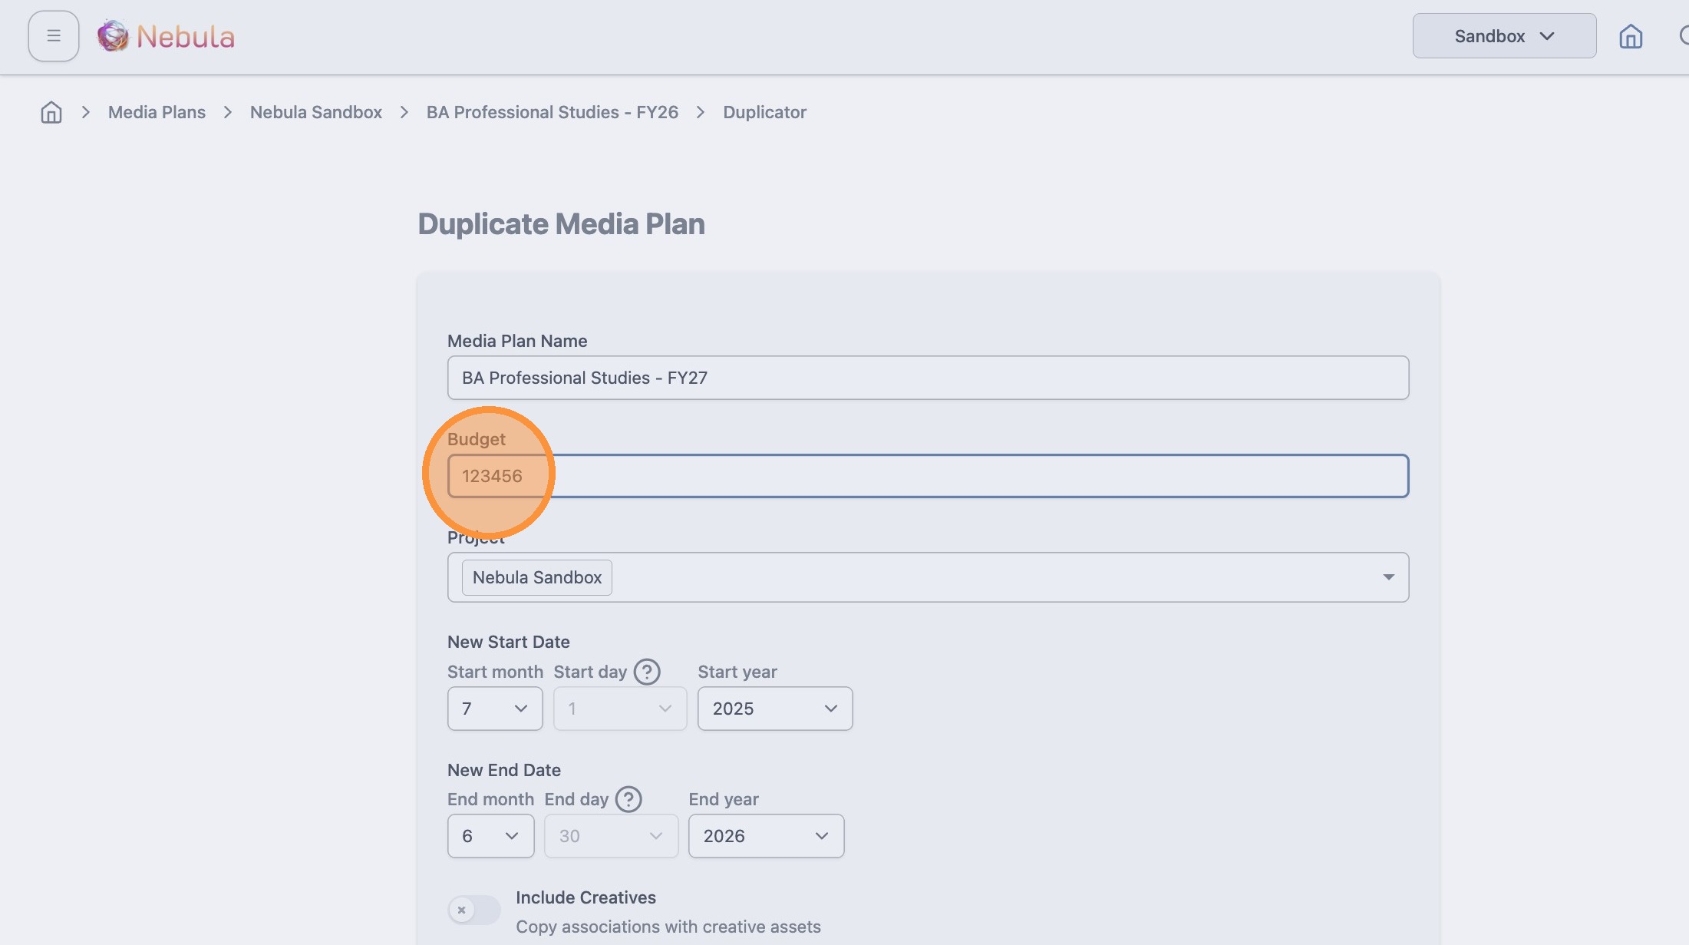Screen dimensions: 1689x945
Task: Open the home icon in top bar
Action: [1631, 36]
